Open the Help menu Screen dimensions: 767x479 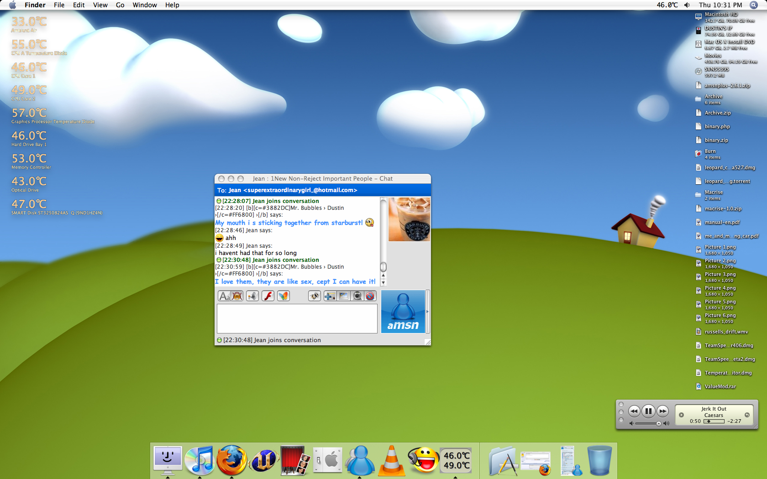tap(172, 5)
